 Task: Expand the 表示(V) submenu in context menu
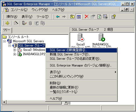81,72
